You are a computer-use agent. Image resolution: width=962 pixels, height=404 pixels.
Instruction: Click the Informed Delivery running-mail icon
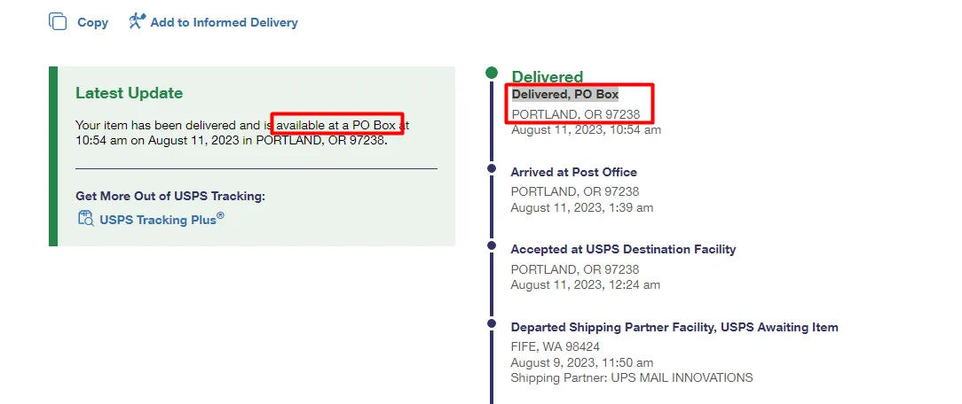(x=137, y=21)
